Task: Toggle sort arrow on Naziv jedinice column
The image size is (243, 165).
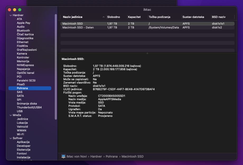Action: [x=104, y=17]
